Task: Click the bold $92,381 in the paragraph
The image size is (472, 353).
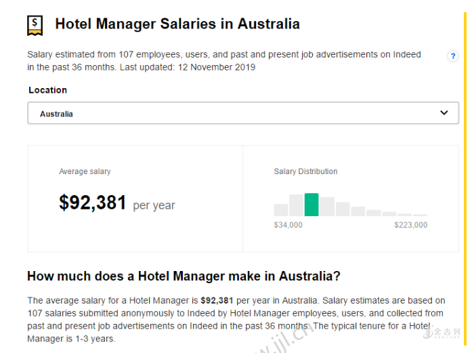Action: point(217,300)
